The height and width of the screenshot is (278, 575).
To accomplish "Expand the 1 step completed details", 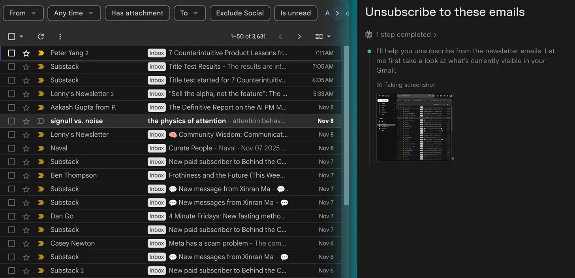I will coord(406,35).
